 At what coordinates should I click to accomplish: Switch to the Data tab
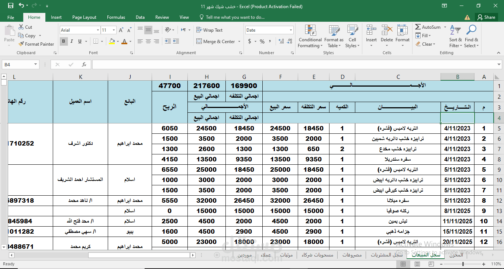(140, 17)
